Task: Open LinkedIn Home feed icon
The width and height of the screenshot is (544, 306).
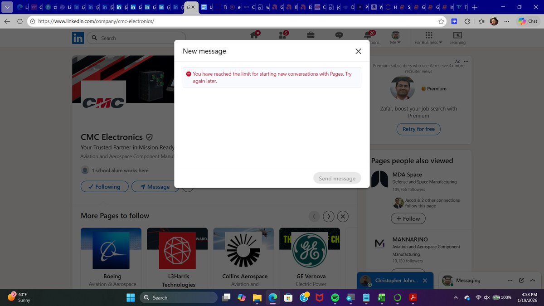Action: coord(255,35)
